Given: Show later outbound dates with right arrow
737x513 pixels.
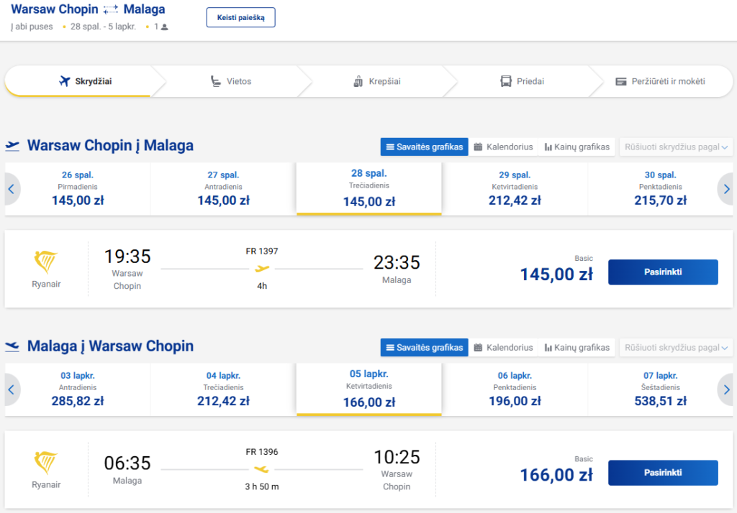Looking at the screenshot, I should [x=725, y=189].
